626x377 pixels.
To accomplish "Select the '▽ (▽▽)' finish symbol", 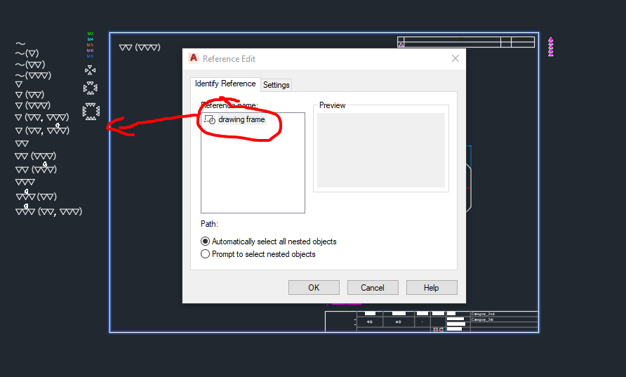I will [29, 95].
